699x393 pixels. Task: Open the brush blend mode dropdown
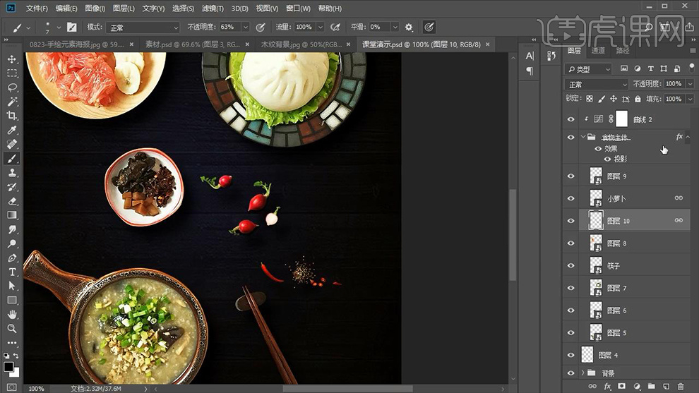click(143, 27)
